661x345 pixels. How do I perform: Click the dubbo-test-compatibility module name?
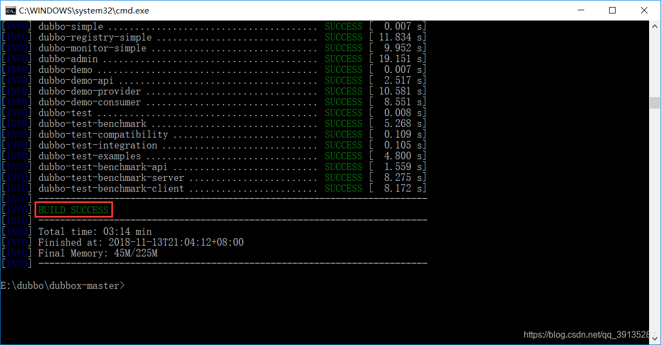103,134
